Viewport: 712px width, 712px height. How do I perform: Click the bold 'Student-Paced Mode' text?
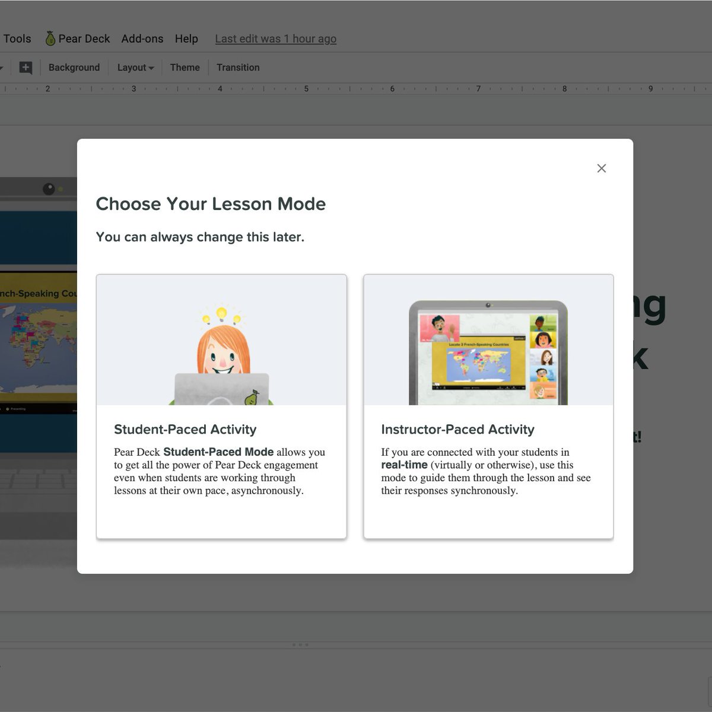[218, 452]
